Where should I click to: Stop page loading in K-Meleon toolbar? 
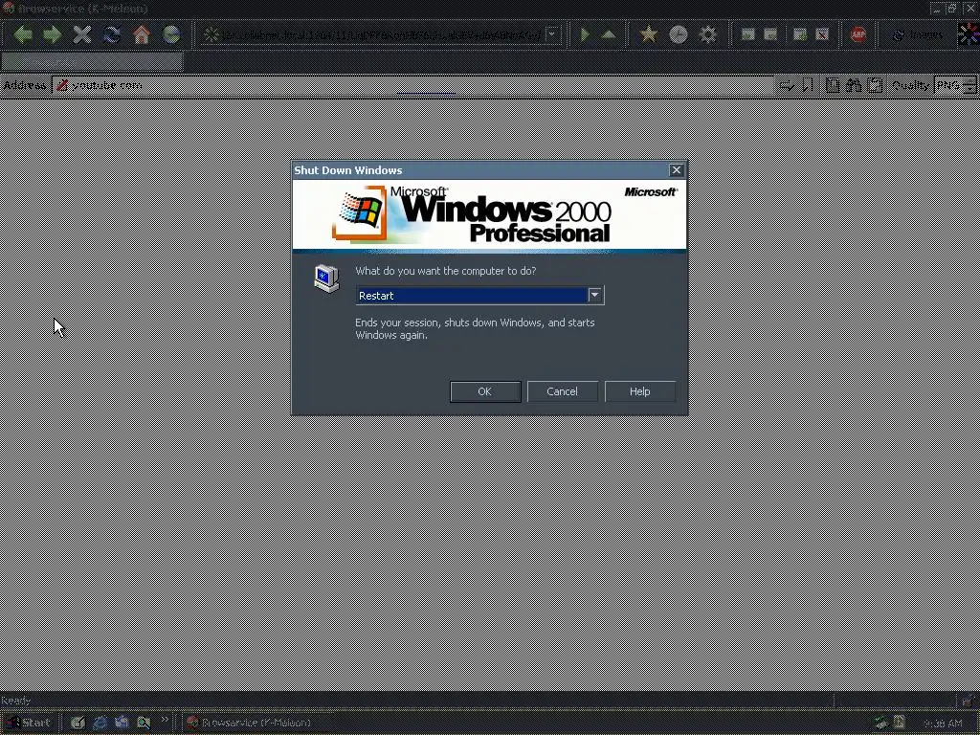(x=82, y=34)
